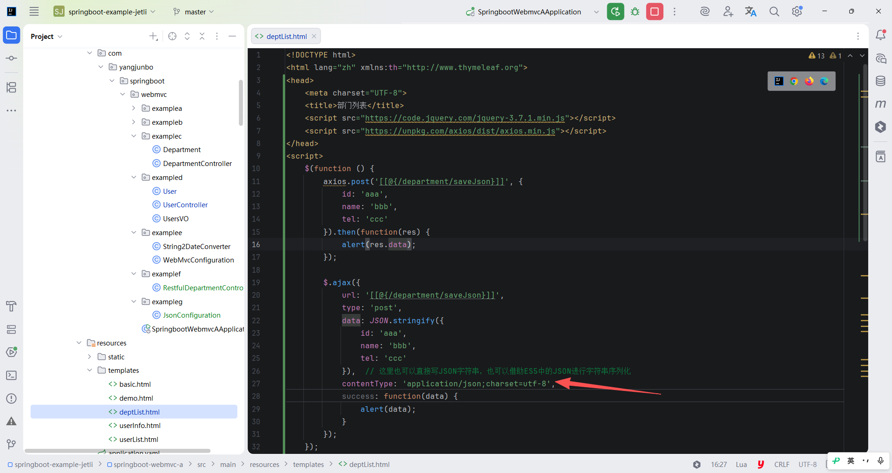Open the Database tool window

tap(880, 81)
